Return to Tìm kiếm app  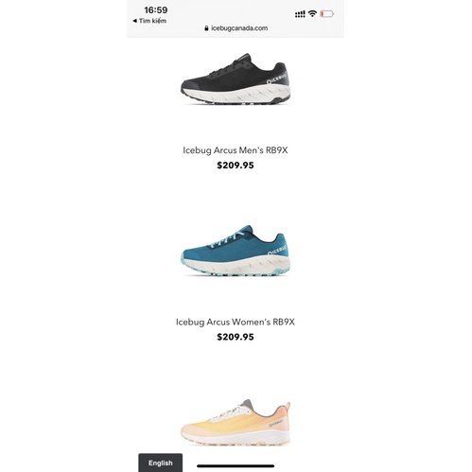point(149,21)
